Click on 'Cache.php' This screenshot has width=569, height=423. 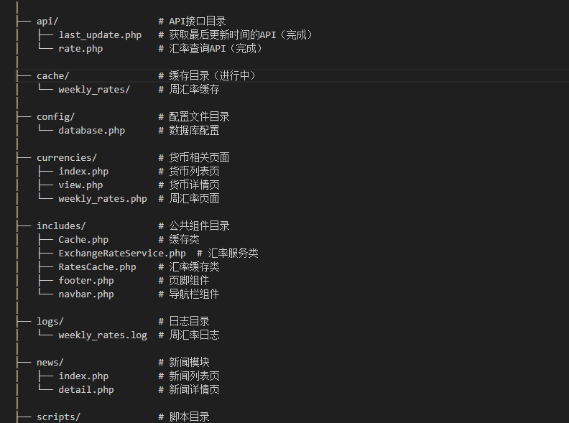pyautogui.click(x=83, y=240)
